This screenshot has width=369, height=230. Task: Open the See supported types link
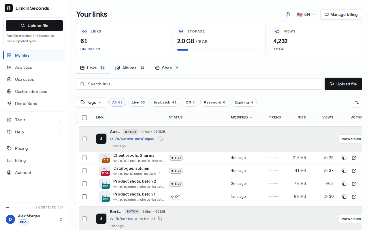(22, 41)
